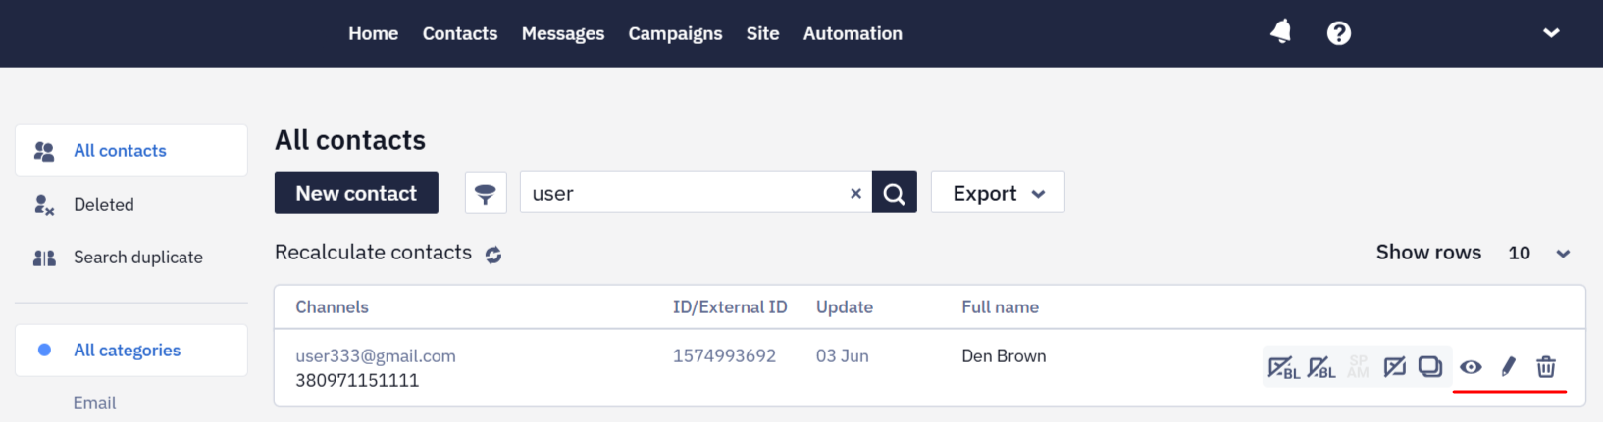1603x422 pixels.
Task: Click the New contact button
Action: (356, 193)
